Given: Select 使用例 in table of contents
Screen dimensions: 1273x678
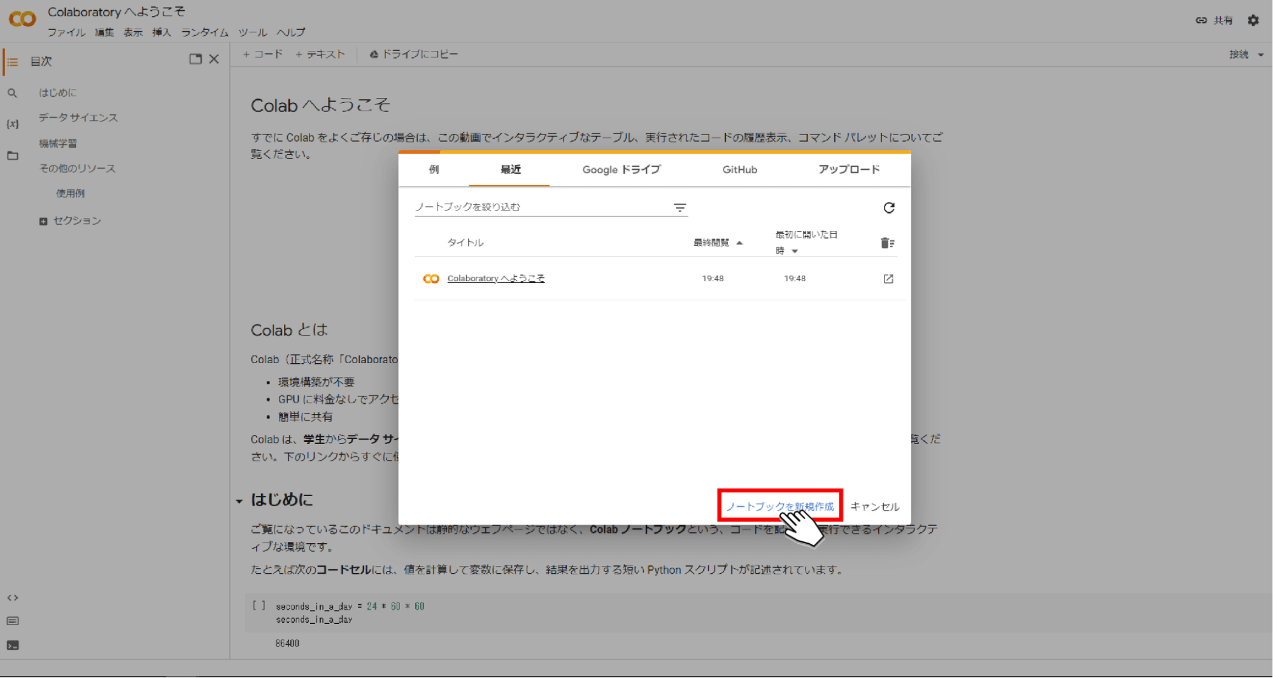Looking at the screenshot, I should [70, 193].
